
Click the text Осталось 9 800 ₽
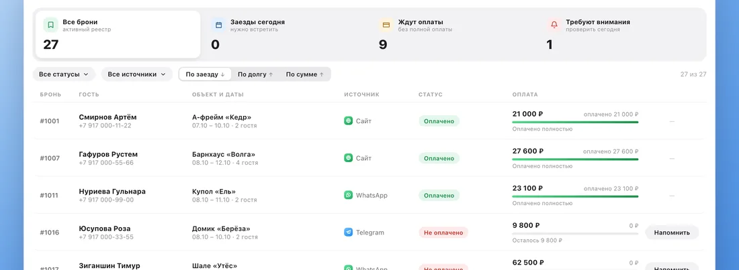point(537,241)
